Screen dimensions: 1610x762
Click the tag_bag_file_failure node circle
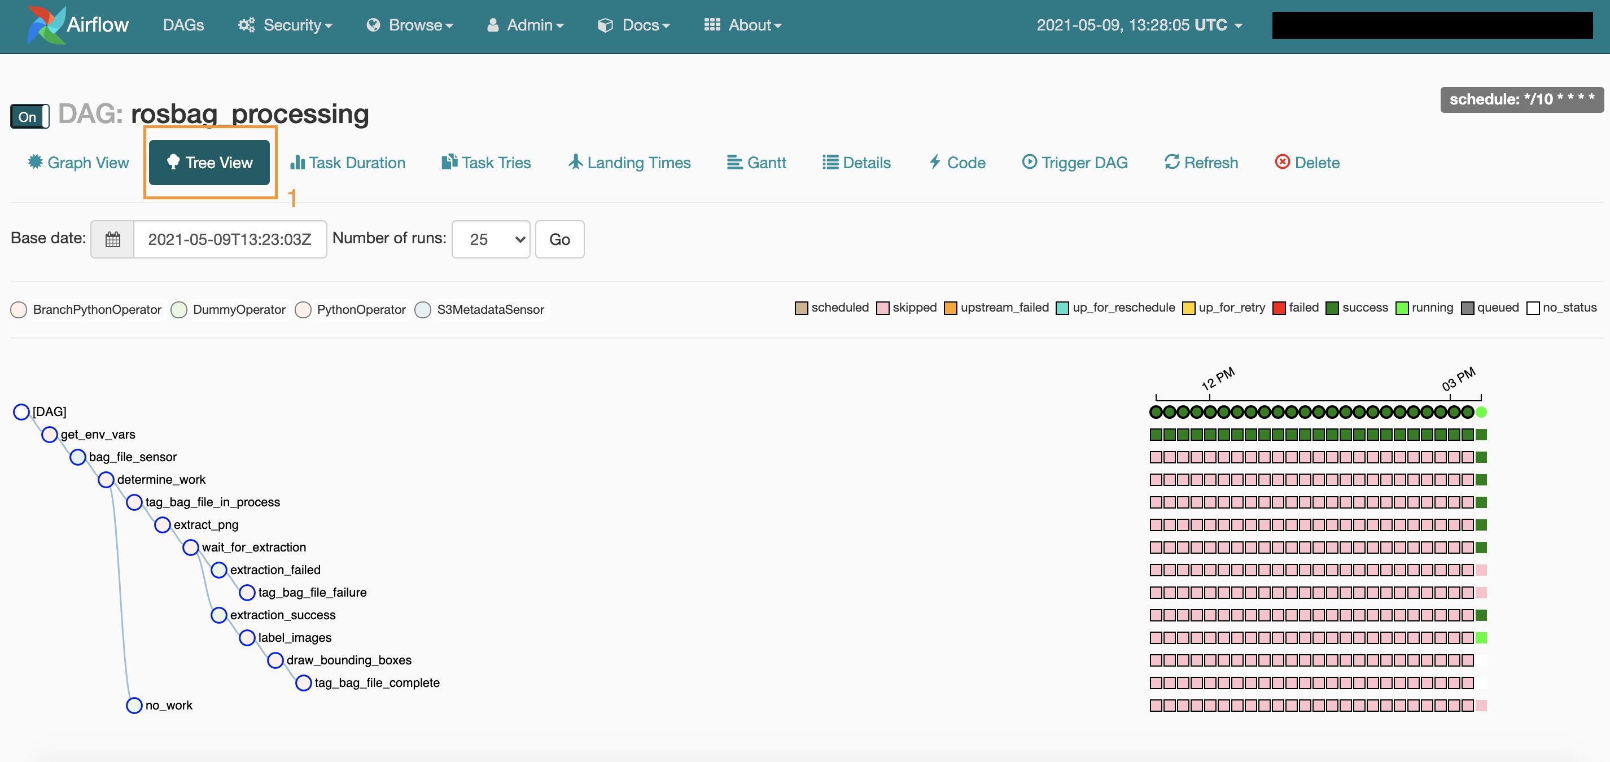tap(247, 592)
